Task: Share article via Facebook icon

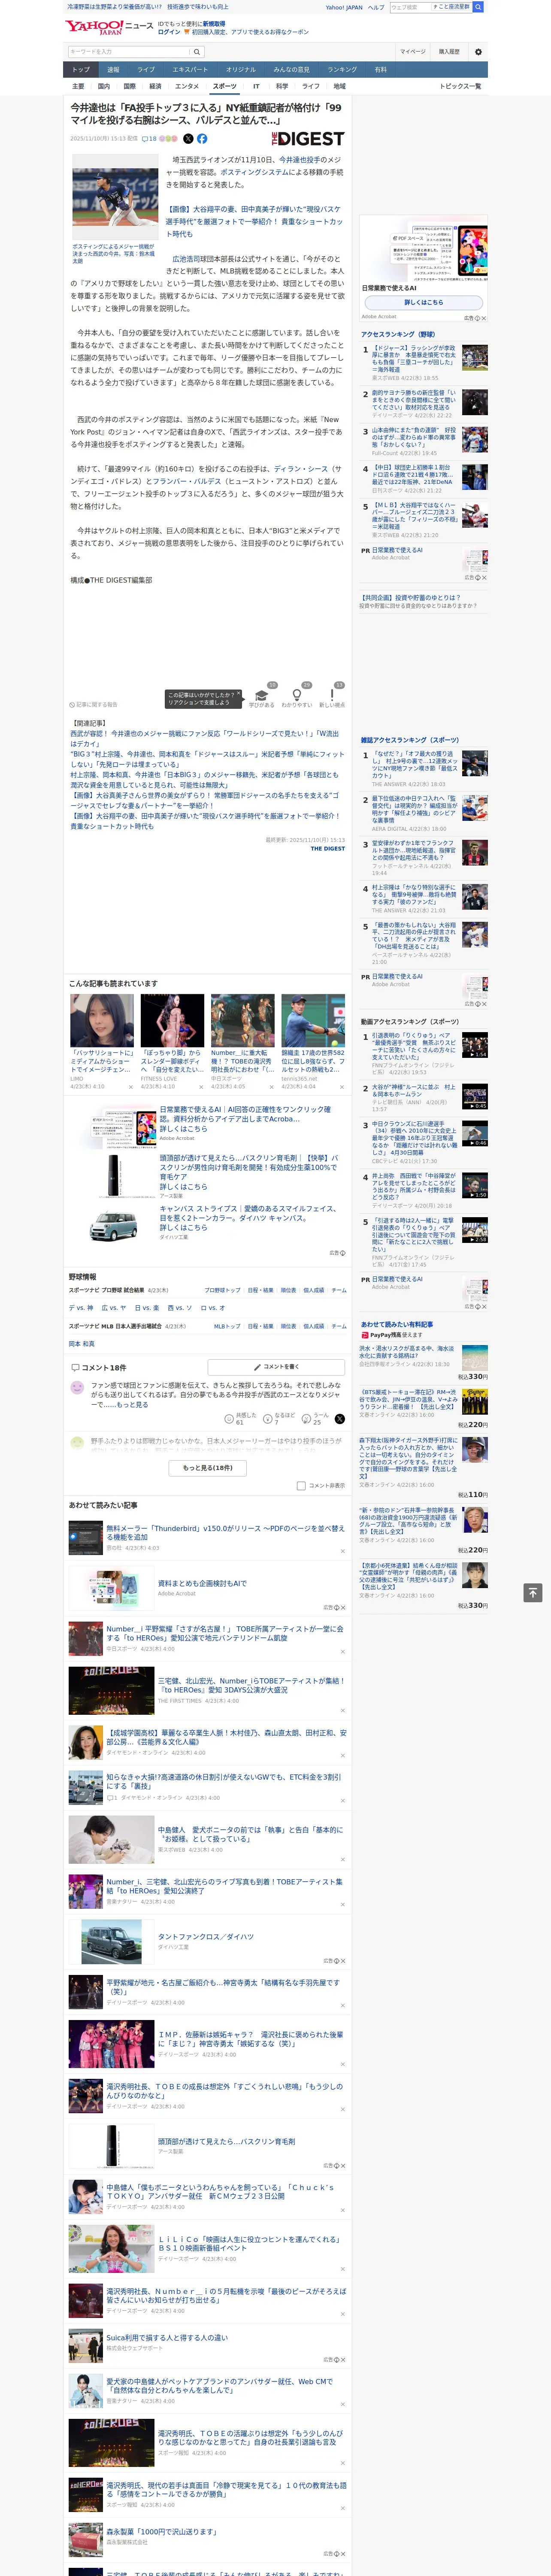Action: tap(202, 139)
